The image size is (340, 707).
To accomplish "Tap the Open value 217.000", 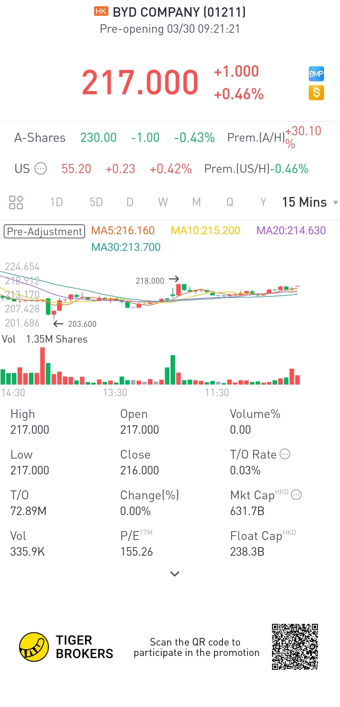I will (139, 430).
